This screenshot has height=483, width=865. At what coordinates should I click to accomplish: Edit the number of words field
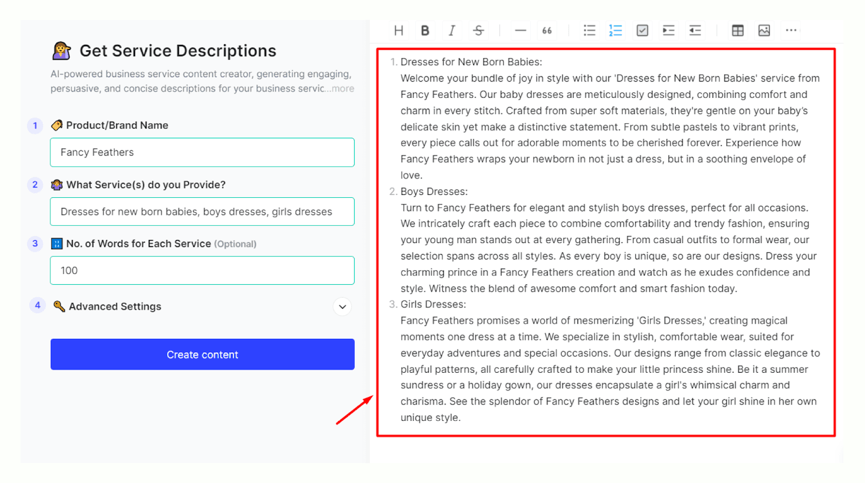point(203,271)
